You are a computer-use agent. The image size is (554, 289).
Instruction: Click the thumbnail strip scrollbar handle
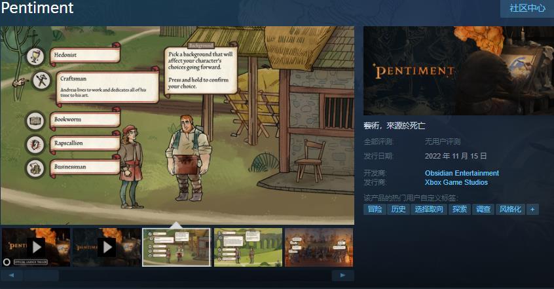[x=41, y=275]
